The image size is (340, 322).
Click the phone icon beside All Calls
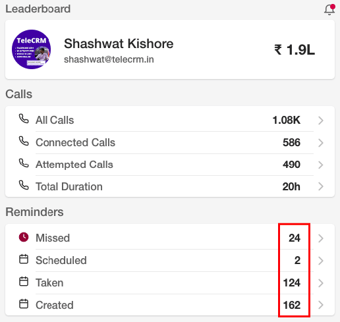point(24,119)
